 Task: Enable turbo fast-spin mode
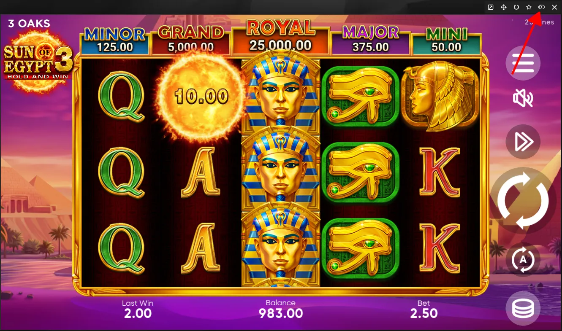(x=523, y=142)
